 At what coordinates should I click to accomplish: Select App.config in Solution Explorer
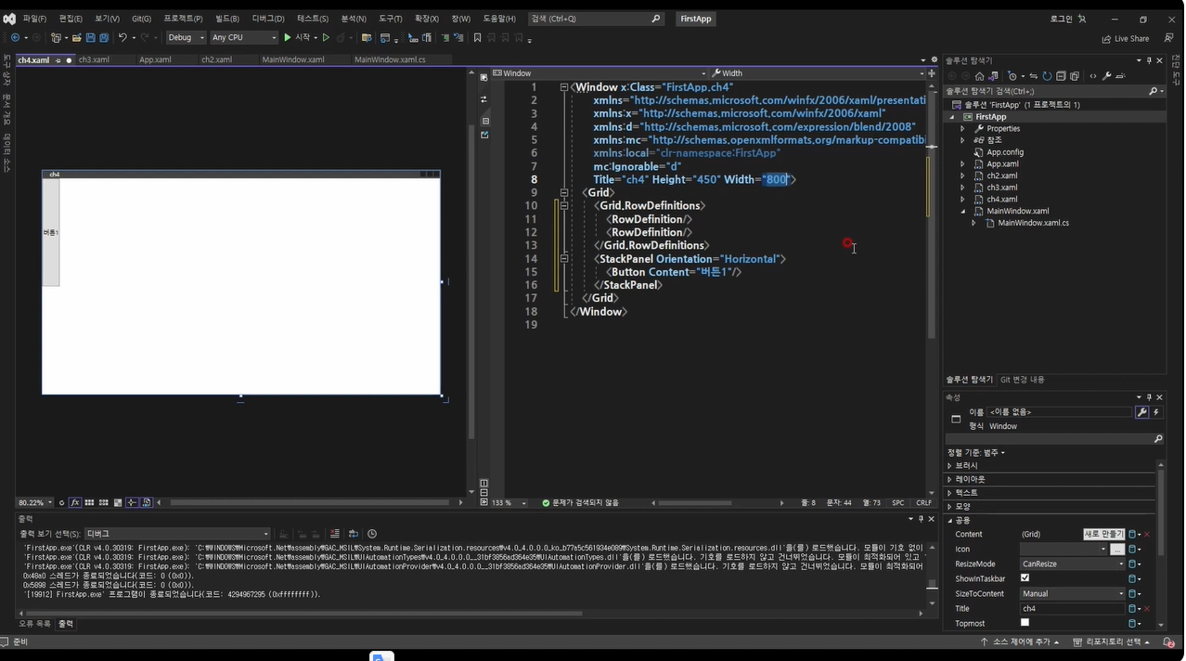coord(1005,152)
